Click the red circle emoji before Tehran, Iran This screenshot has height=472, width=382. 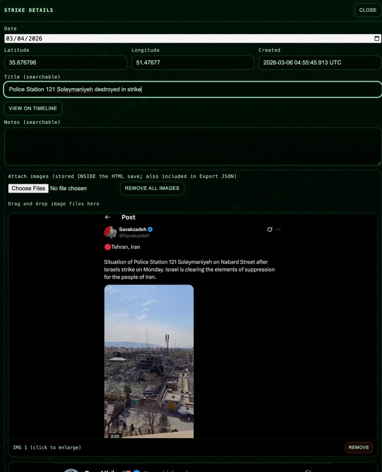(107, 247)
